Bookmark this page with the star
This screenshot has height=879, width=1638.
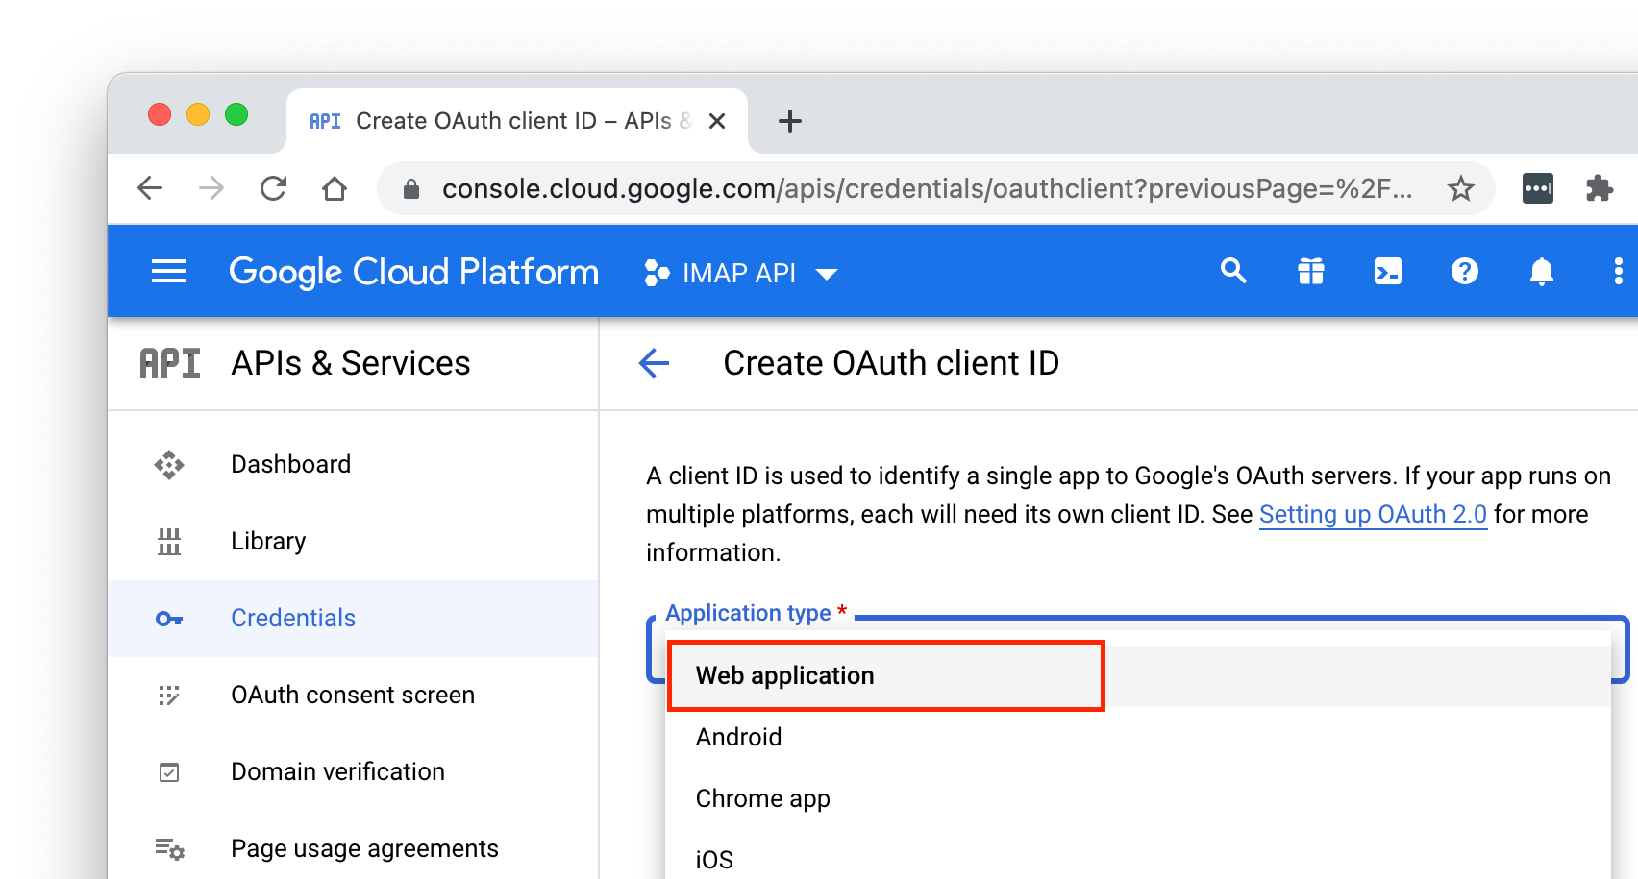click(1461, 188)
